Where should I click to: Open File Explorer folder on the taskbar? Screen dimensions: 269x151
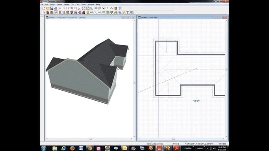click(x=55, y=148)
